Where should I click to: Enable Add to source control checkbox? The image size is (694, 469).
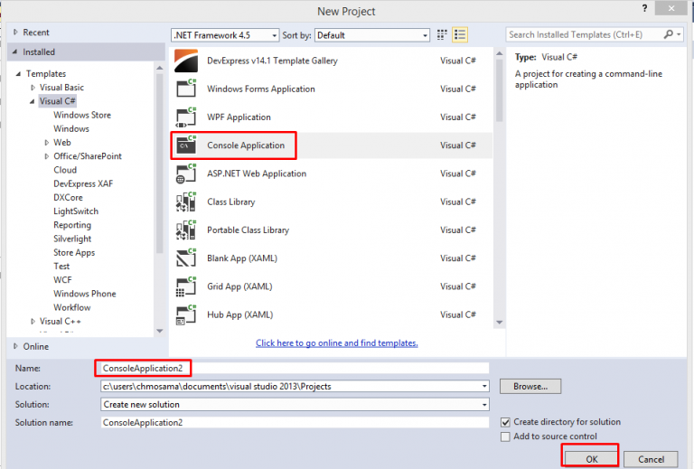505,436
